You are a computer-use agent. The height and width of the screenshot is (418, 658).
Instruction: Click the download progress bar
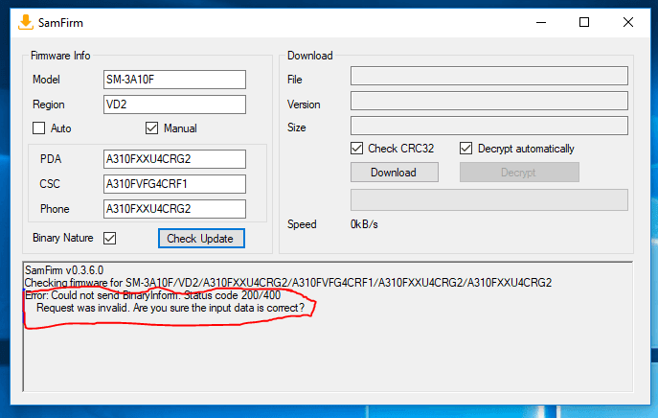(x=489, y=199)
